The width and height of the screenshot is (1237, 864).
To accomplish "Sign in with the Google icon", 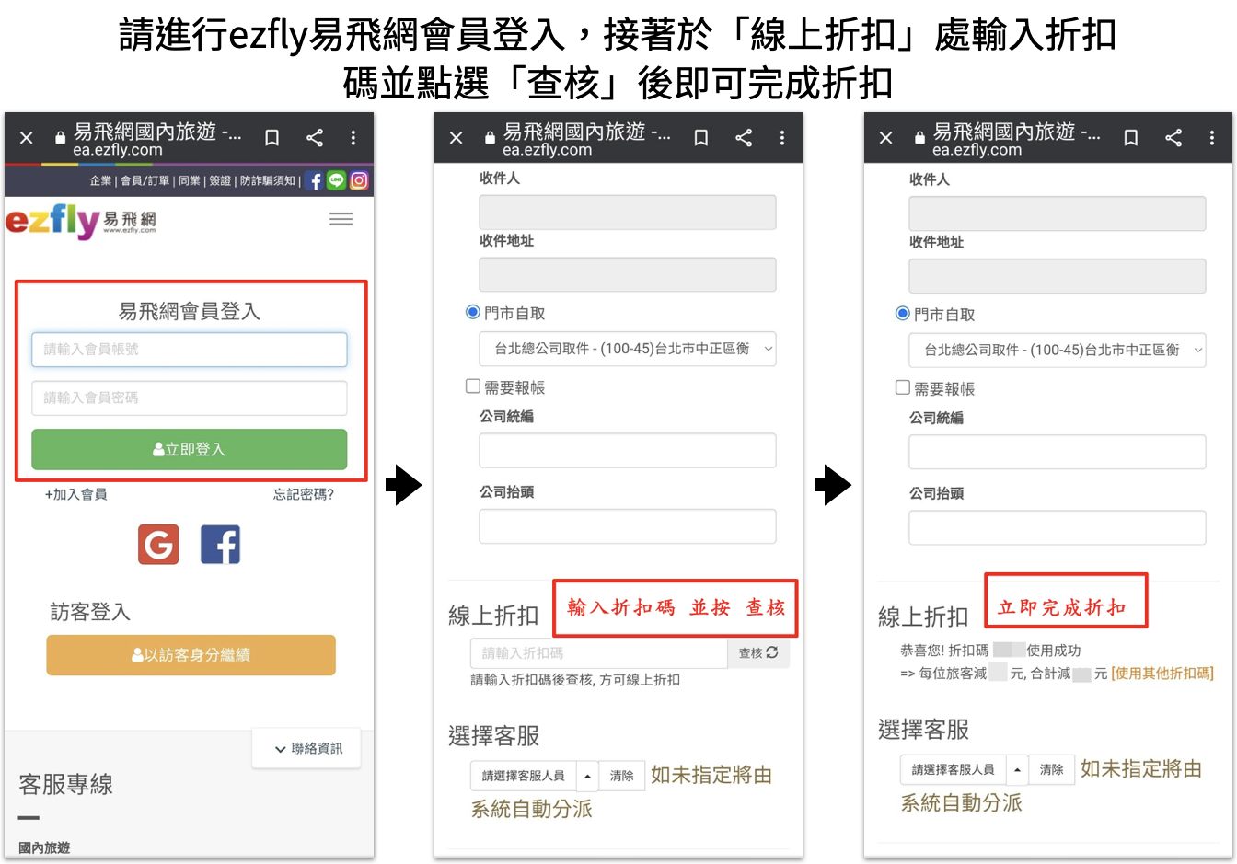I will [x=158, y=545].
